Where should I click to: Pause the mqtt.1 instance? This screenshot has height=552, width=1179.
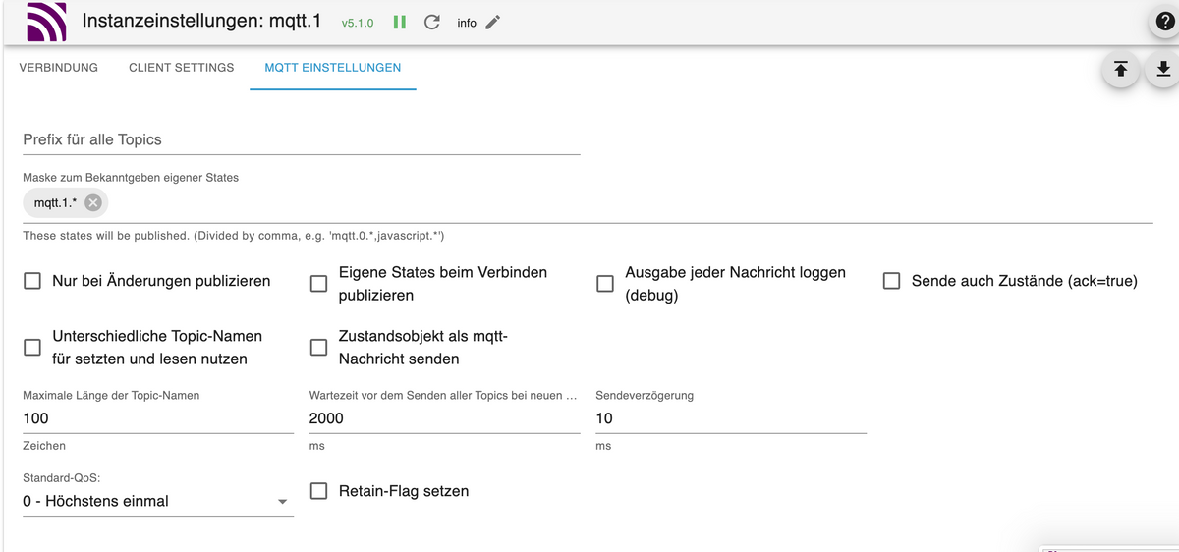click(400, 23)
